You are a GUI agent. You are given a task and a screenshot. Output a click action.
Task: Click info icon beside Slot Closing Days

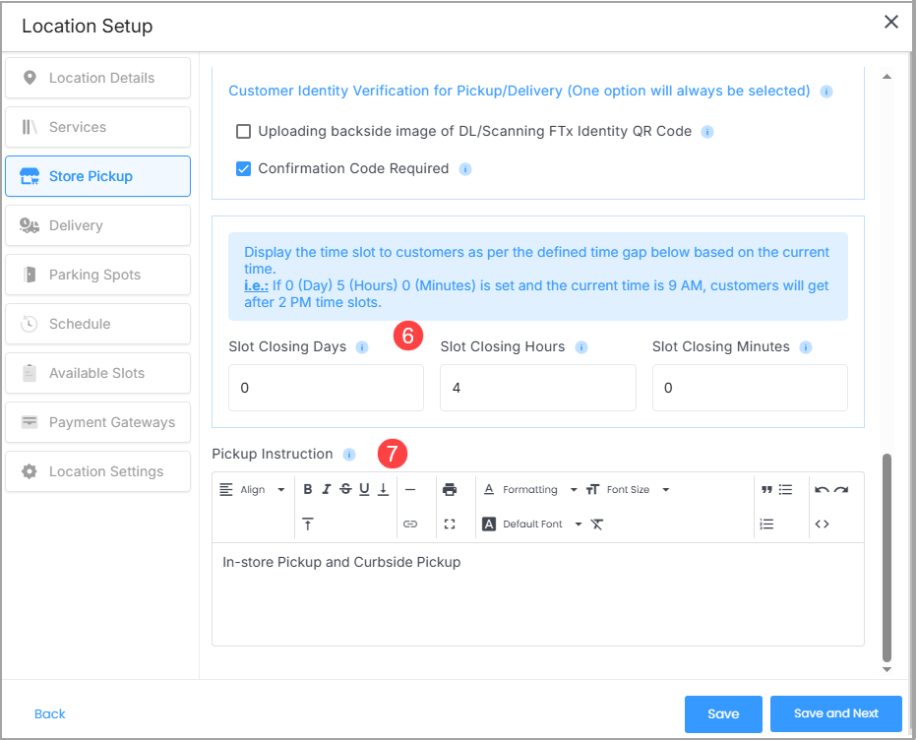[x=362, y=347]
